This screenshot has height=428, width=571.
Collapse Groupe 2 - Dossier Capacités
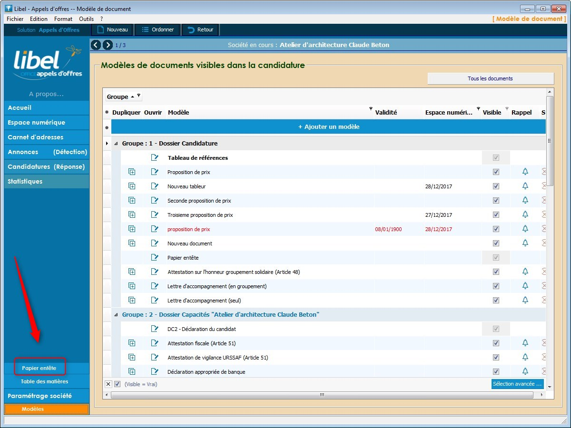pyautogui.click(x=116, y=314)
